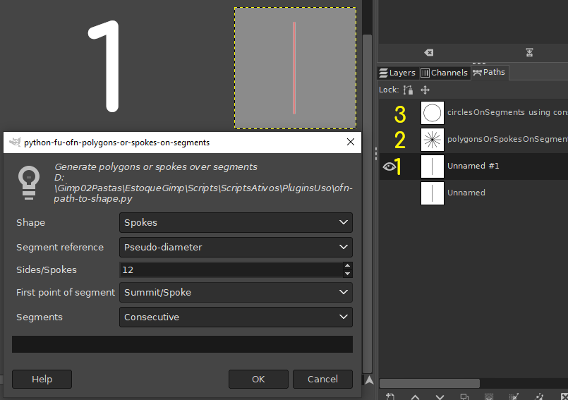The height and width of the screenshot is (400, 568).
Task: Select the Unnamed #1 path name
Action: [x=473, y=166]
